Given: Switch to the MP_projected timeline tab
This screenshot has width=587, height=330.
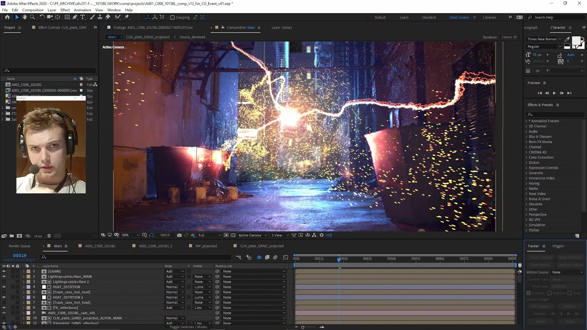Looking at the screenshot, I should tap(206, 246).
